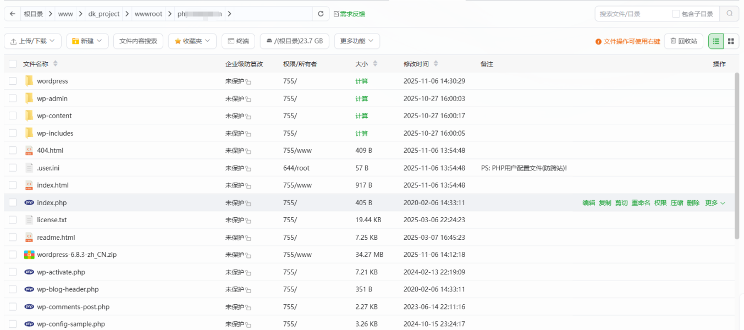Check the checkbox for wp-content folder
The width and height of the screenshot is (744, 330).
(x=13, y=116)
